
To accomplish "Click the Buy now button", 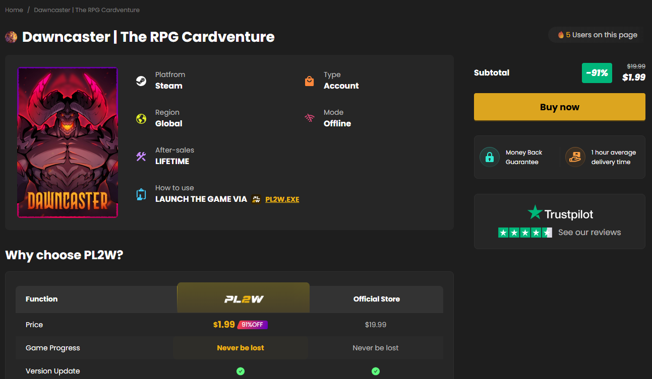I will [x=560, y=107].
